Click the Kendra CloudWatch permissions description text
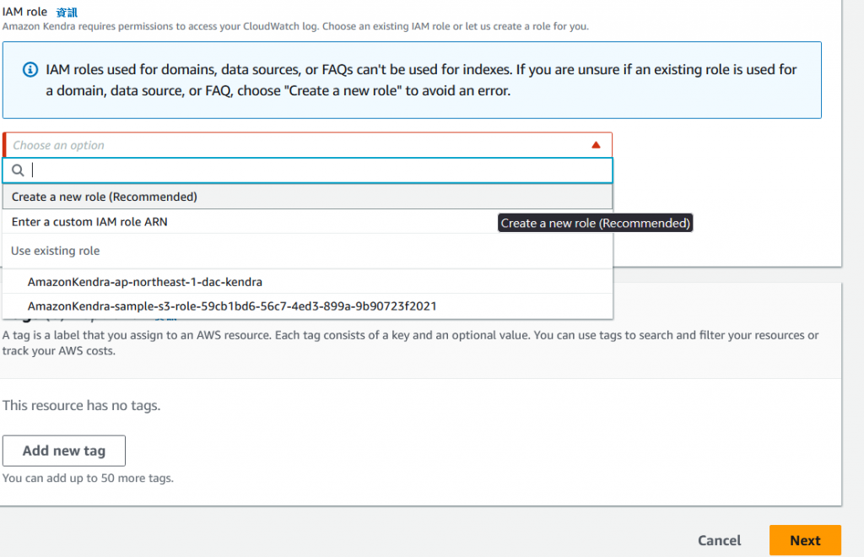The height and width of the screenshot is (557, 864). point(295,26)
